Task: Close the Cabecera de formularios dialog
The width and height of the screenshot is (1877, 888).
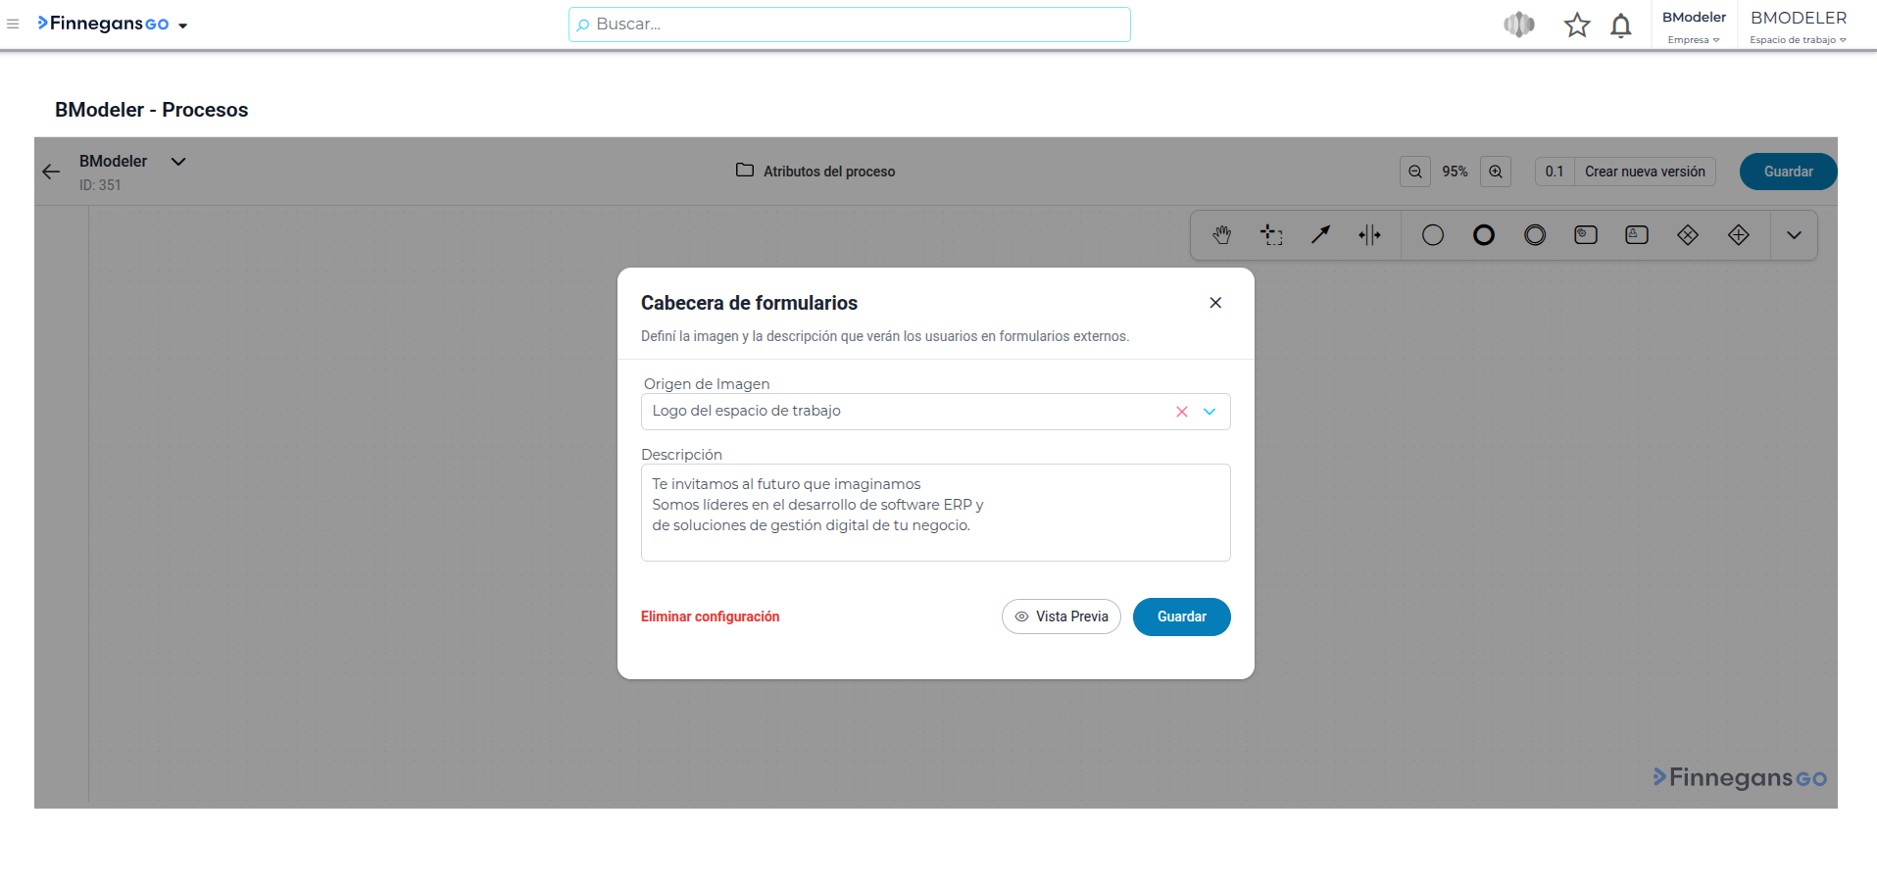Action: 1215,303
